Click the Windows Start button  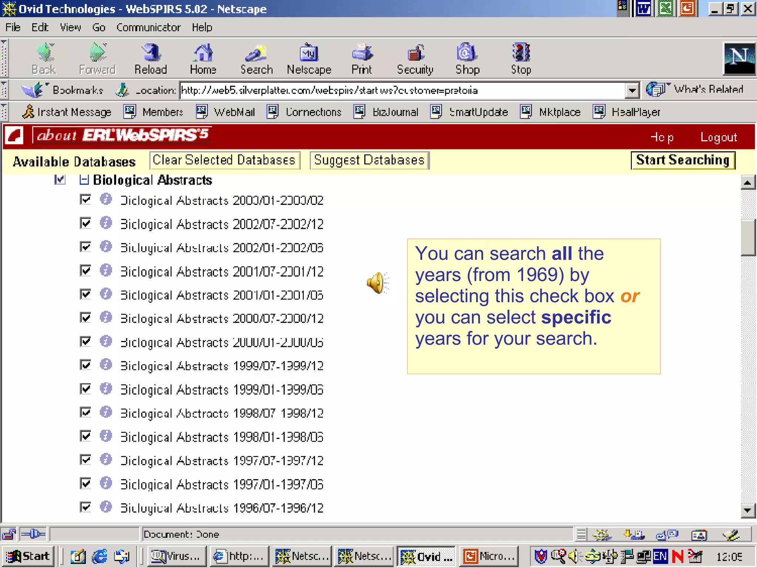(28, 556)
